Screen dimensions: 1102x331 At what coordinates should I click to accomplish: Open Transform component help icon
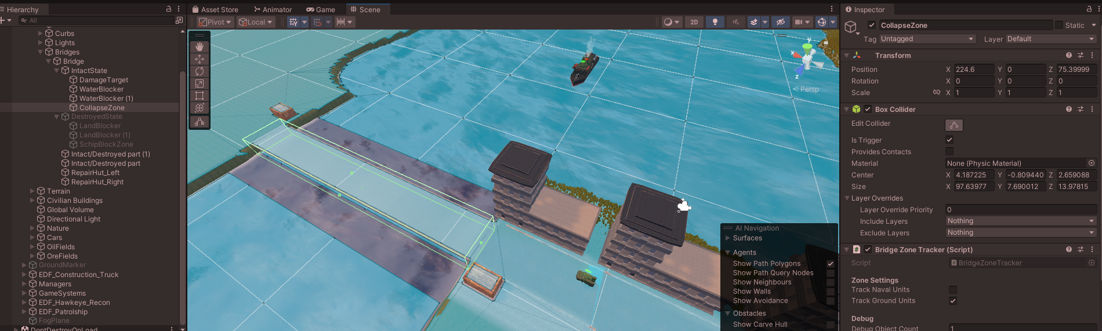coord(1069,55)
